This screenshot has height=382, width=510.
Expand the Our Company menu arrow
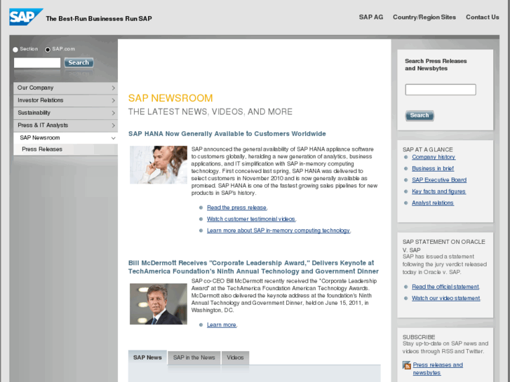click(x=113, y=88)
